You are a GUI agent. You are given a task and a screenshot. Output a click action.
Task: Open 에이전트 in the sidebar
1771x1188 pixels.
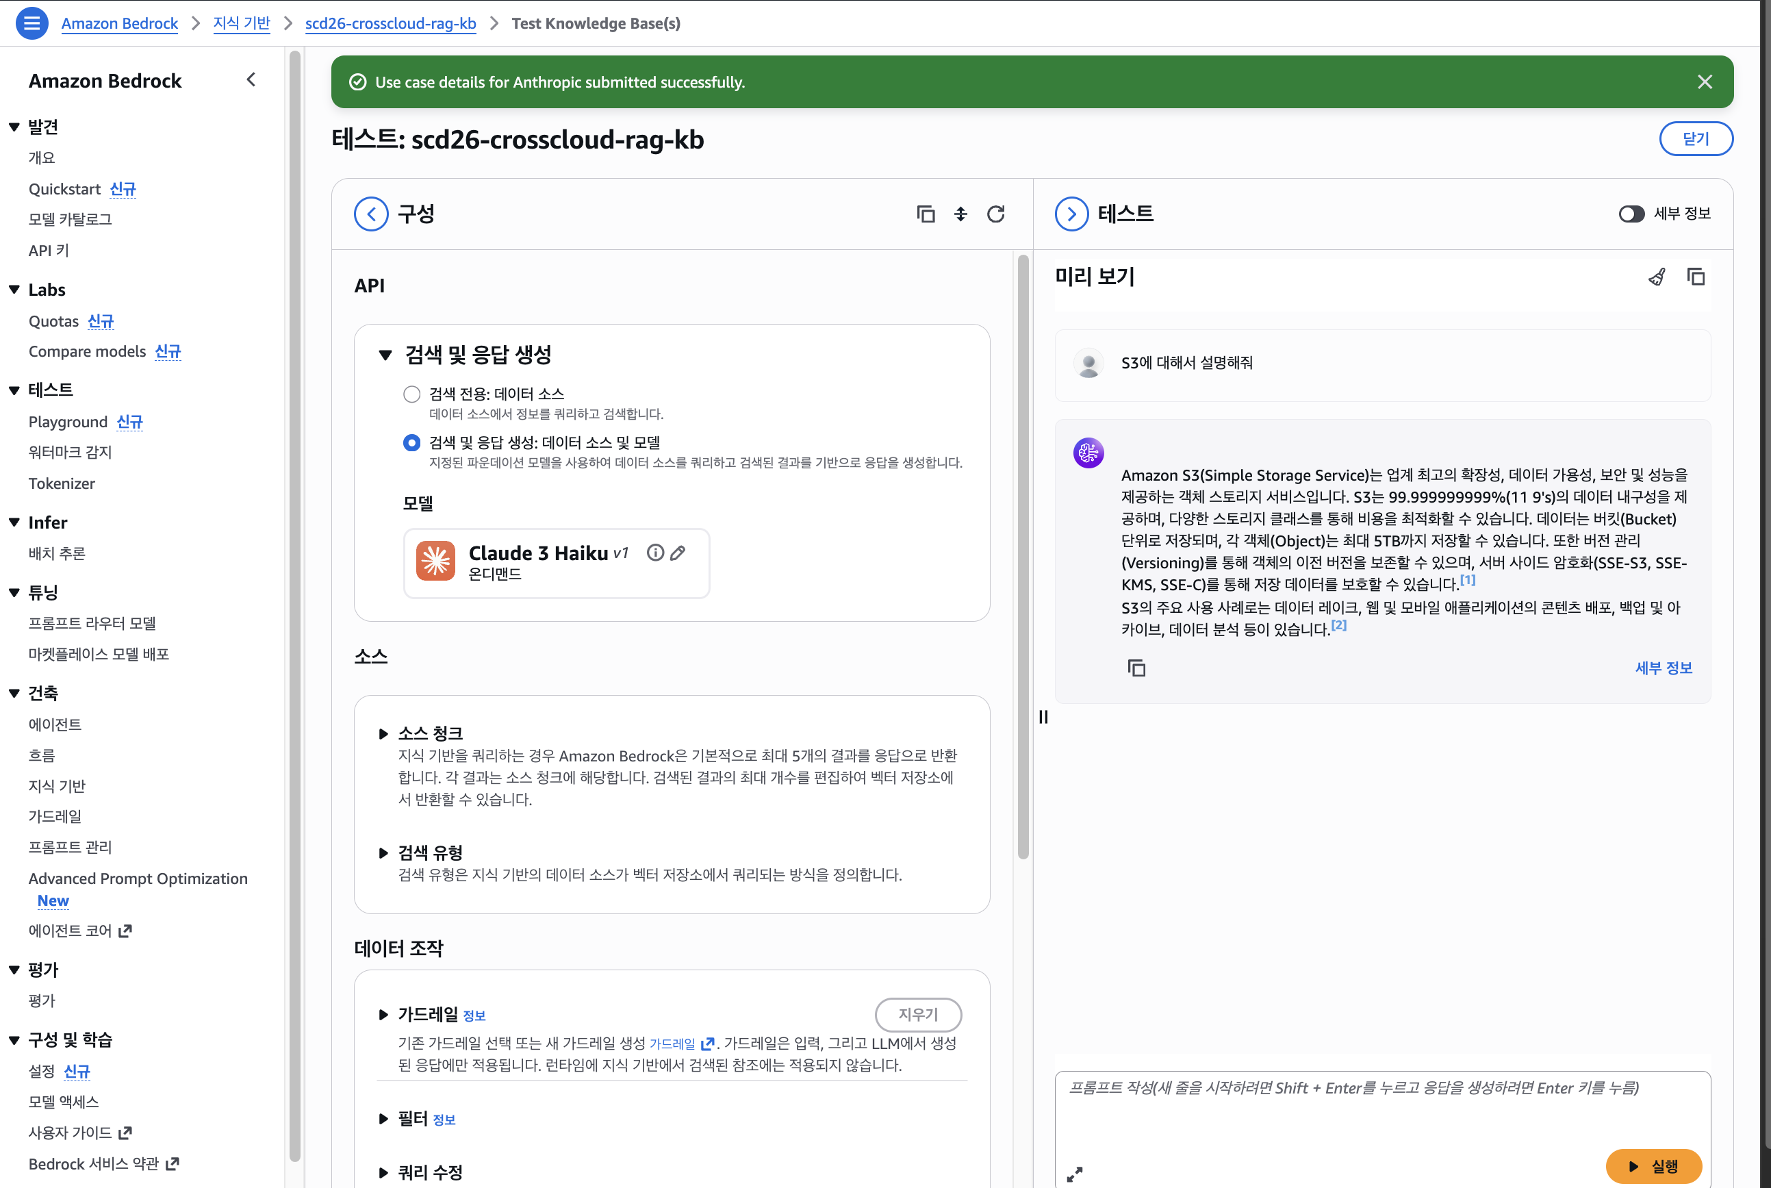point(55,724)
